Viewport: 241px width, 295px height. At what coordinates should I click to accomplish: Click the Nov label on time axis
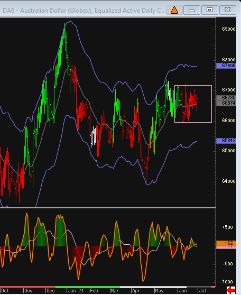click(29, 291)
